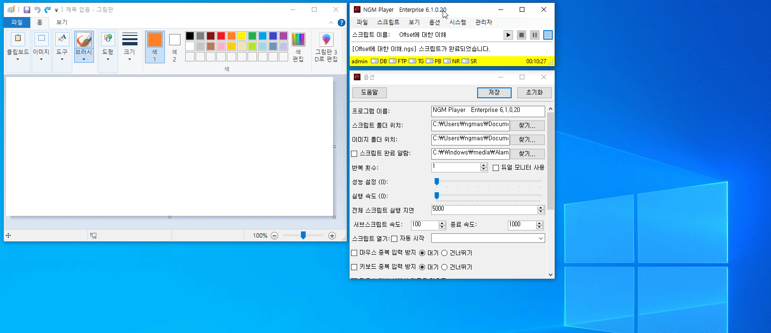Image resolution: width=771 pixels, height=333 pixels.
Task: Open the Paint 파일 tab
Action: pyautogui.click(x=17, y=23)
